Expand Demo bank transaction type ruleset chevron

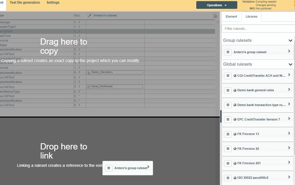289,104
